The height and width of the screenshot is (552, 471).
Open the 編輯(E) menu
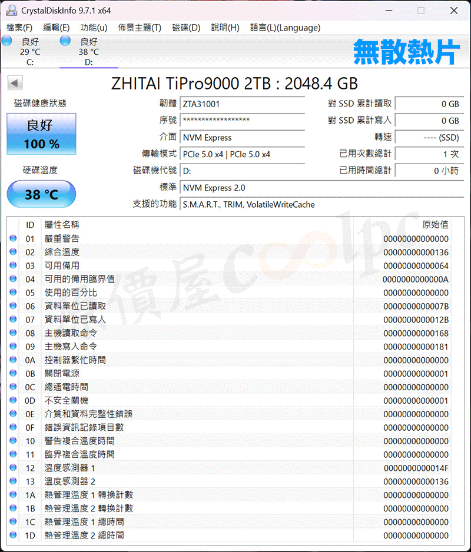[x=56, y=28]
